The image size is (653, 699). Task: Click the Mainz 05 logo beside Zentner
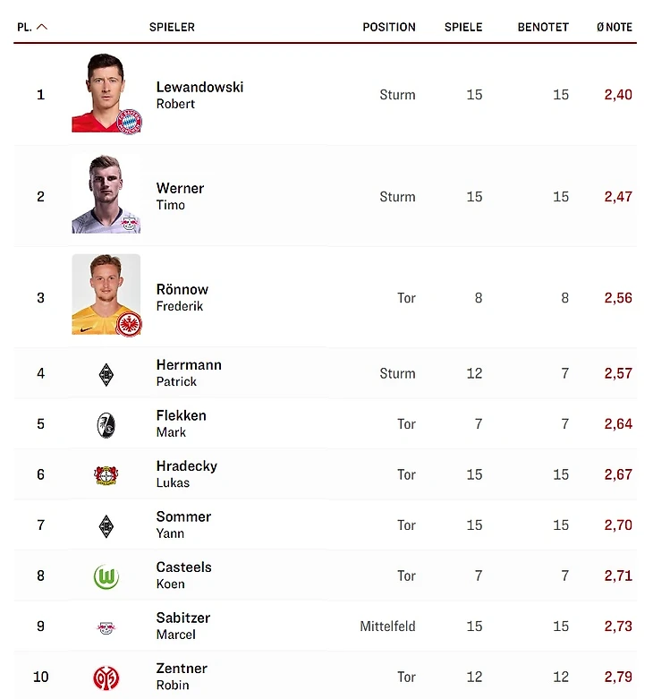(x=106, y=678)
